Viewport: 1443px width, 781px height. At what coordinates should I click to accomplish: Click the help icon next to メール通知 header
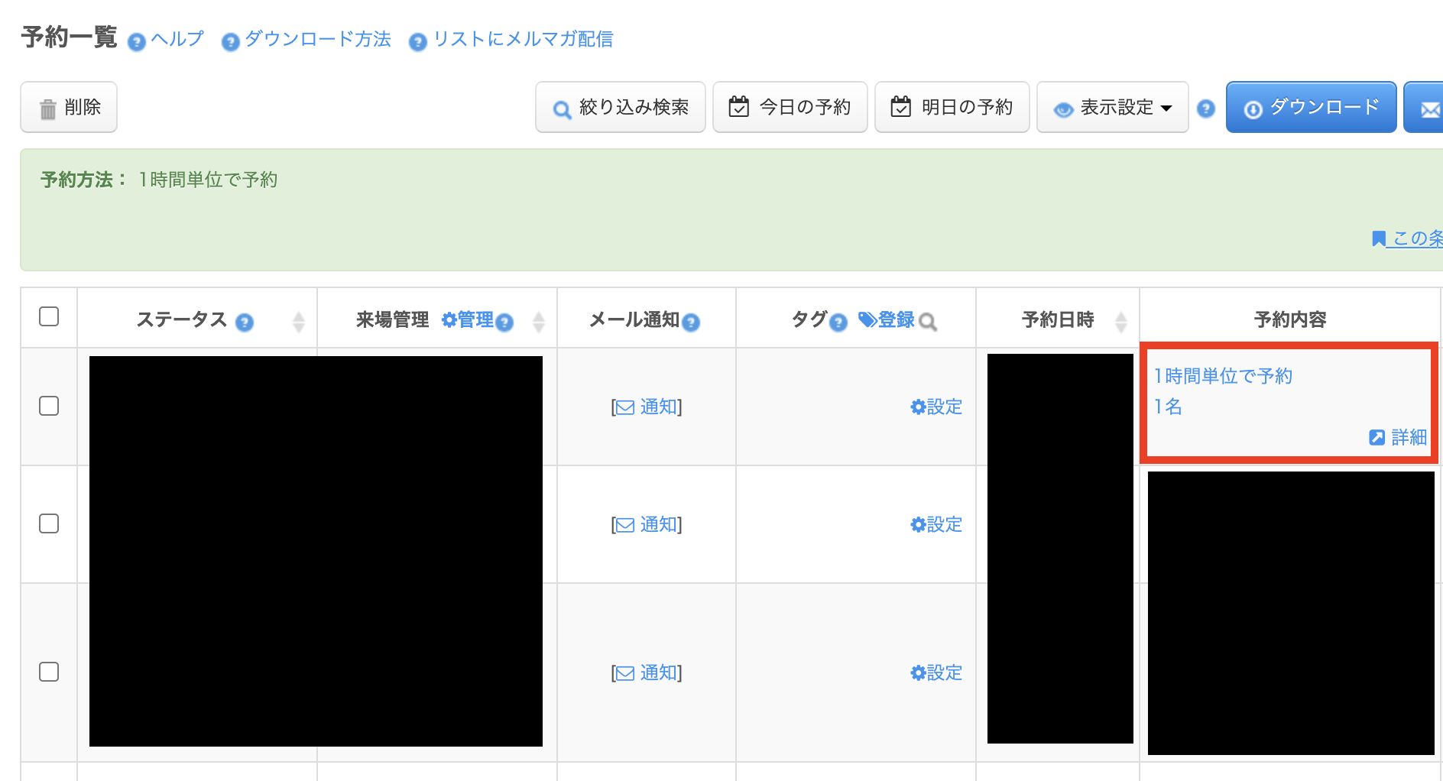pyautogui.click(x=691, y=322)
